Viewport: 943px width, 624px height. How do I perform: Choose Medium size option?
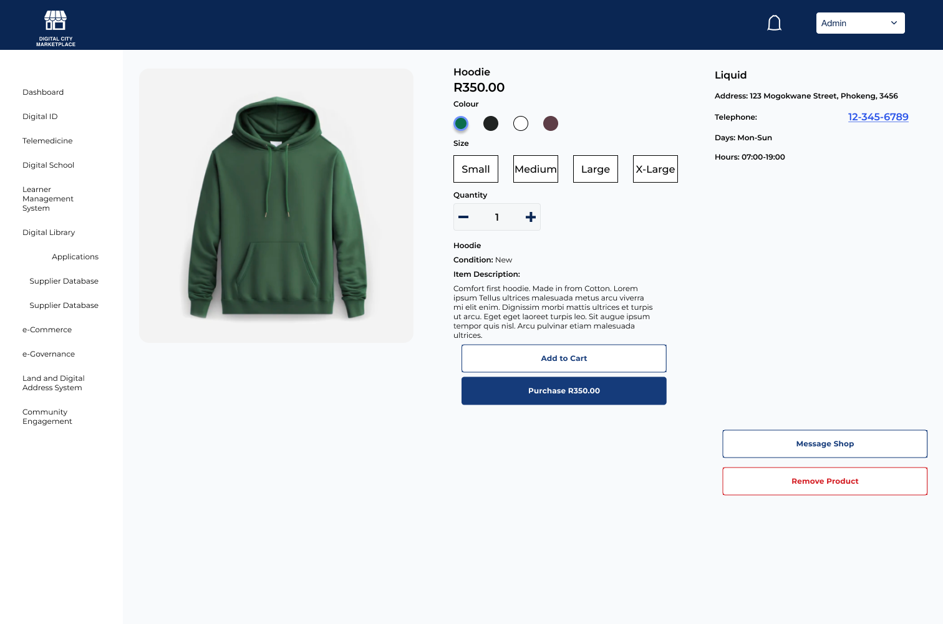point(536,169)
